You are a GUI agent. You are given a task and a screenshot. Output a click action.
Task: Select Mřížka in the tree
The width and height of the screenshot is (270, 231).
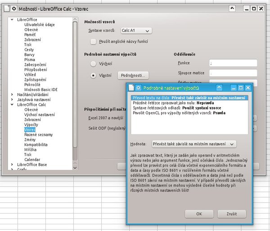(x=30, y=150)
